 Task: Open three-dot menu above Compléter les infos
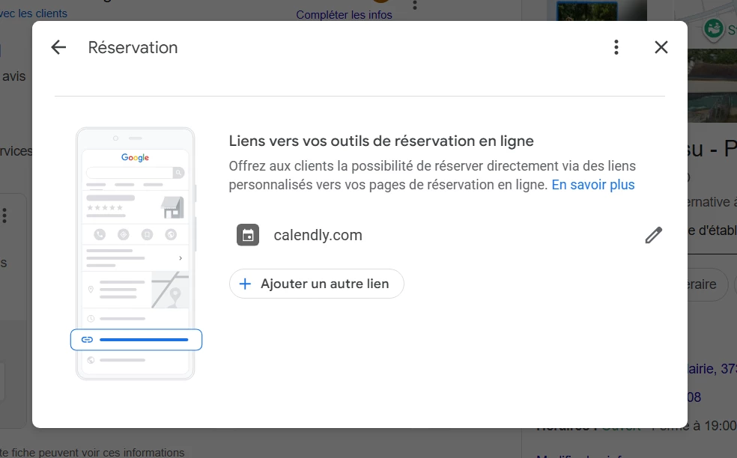tap(415, 4)
